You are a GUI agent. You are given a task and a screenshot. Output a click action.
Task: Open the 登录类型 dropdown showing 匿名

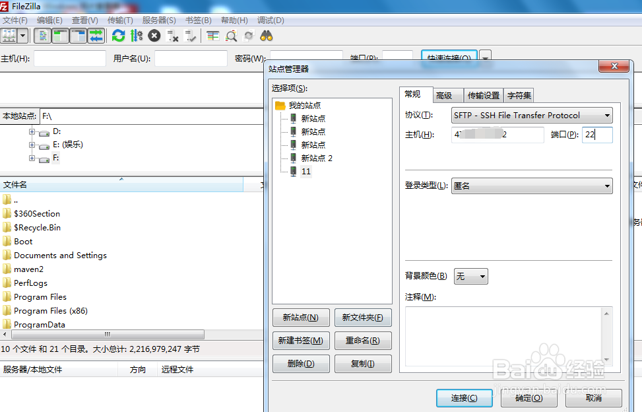coord(532,186)
